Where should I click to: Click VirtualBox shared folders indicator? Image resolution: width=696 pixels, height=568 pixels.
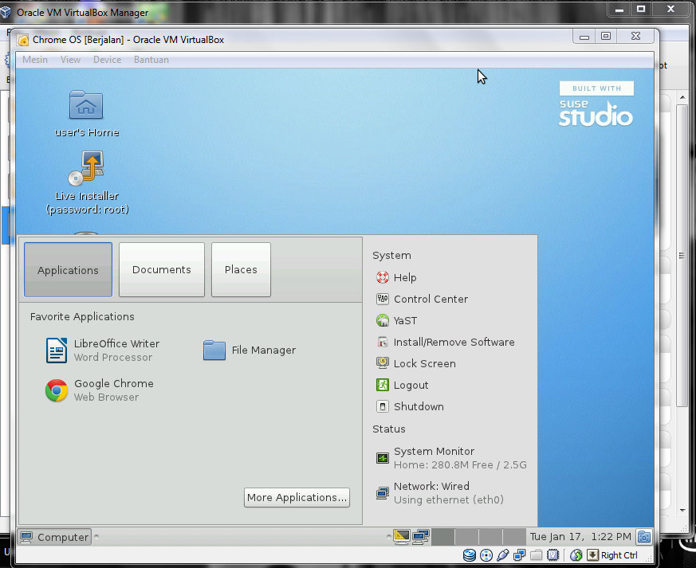point(537,555)
